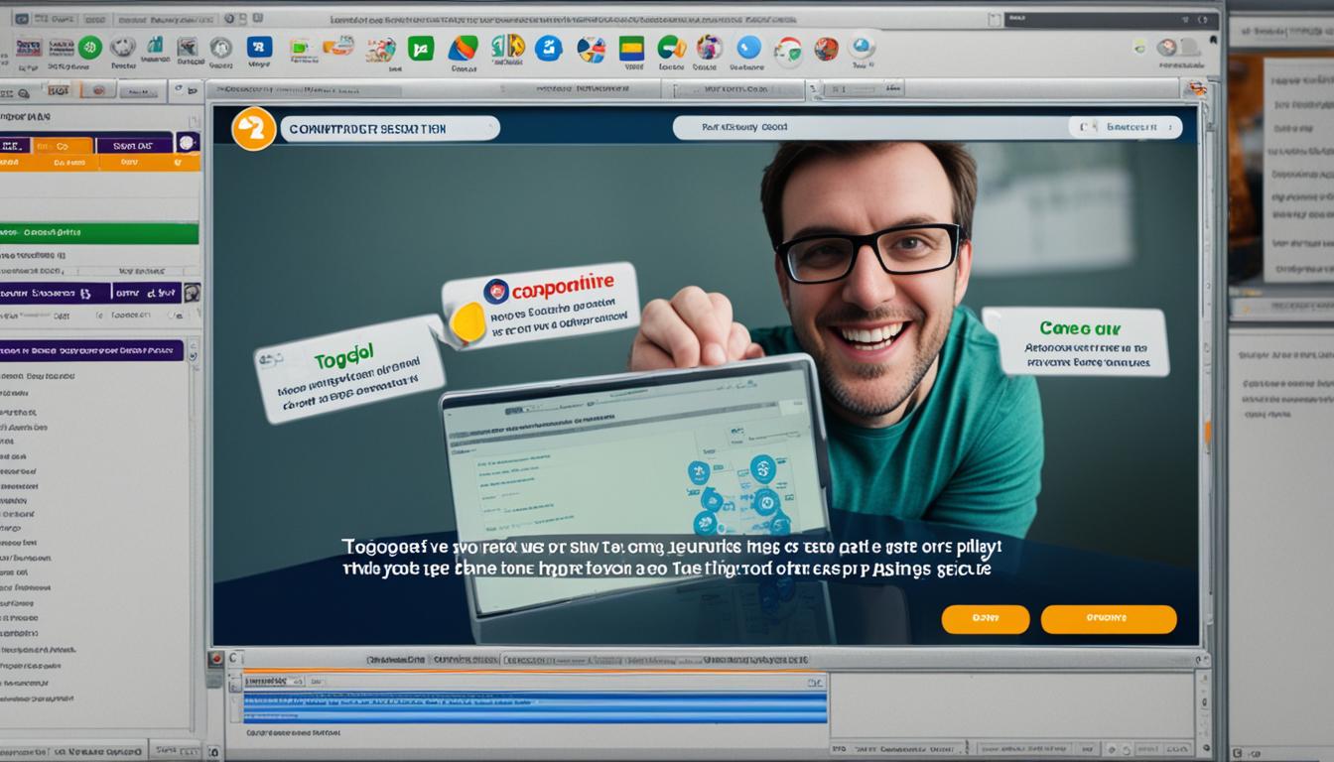Click the solid blue globe toolbar icon
This screenshot has width=1334, height=762.
click(x=748, y=47)
